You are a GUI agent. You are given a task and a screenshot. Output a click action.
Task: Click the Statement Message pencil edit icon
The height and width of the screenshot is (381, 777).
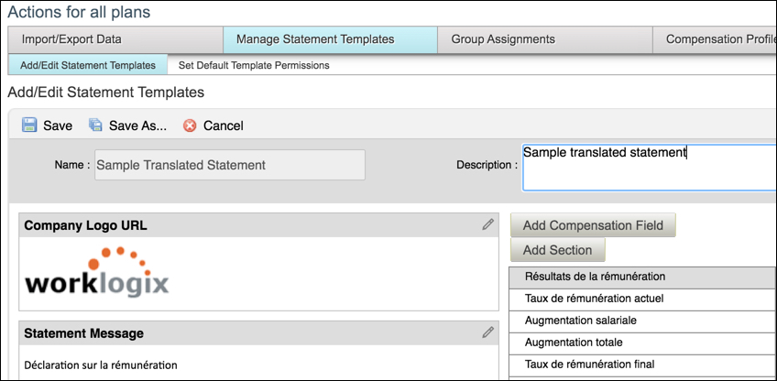point(488,332)
